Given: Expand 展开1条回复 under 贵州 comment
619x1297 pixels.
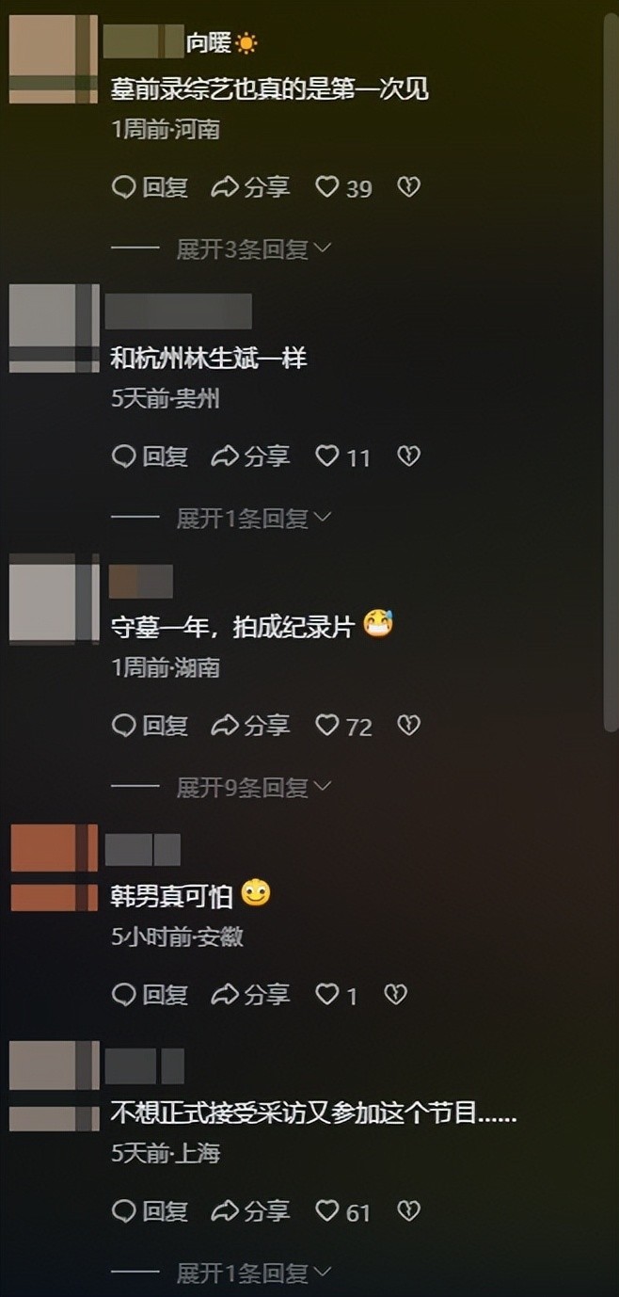Looking at the screenshot, I should (253, 518).
